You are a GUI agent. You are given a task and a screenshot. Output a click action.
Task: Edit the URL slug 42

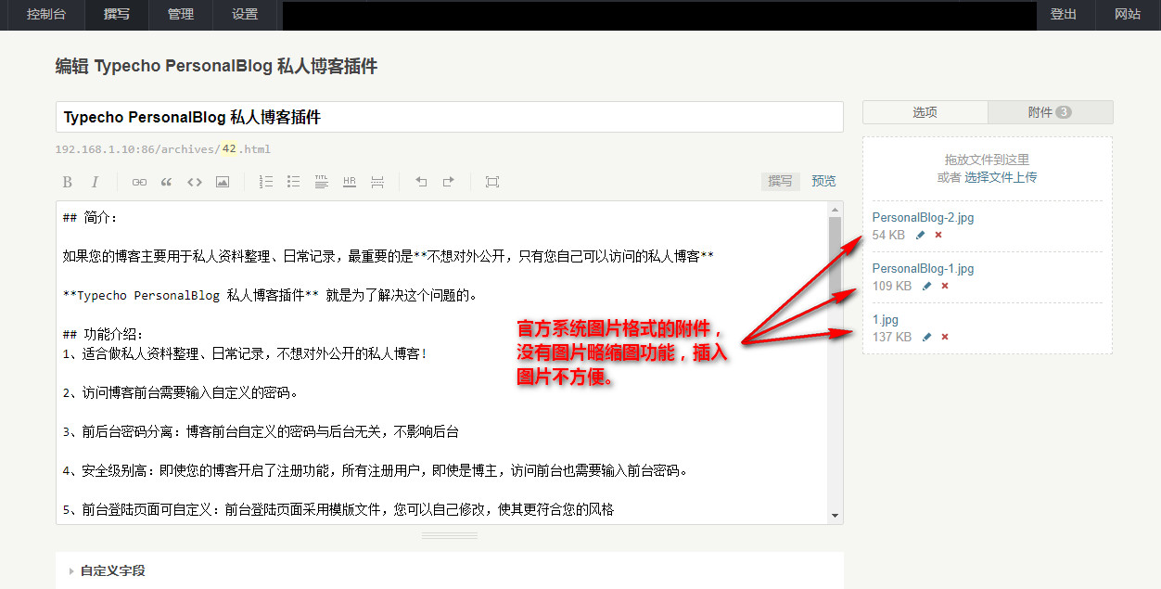click(x=228, y=149)
